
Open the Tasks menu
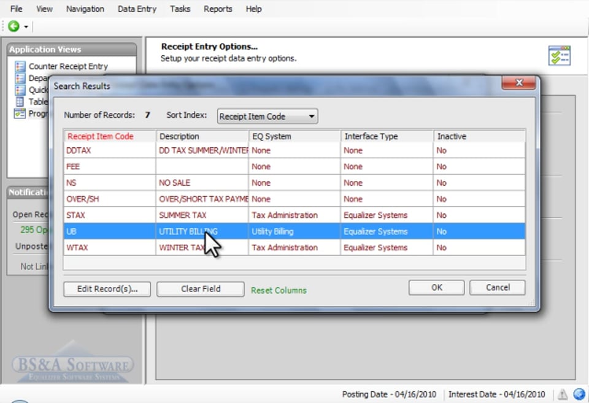180,9
